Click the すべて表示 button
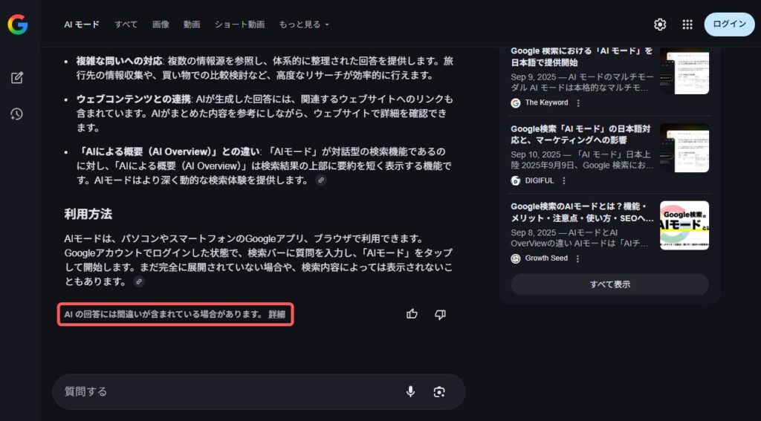 click(609, 284)
